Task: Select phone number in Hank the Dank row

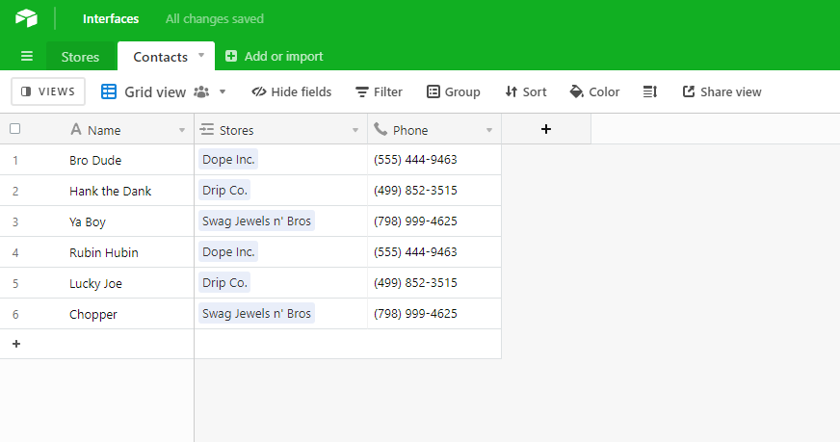Action: pyautogui.click(x=416, y=191)
